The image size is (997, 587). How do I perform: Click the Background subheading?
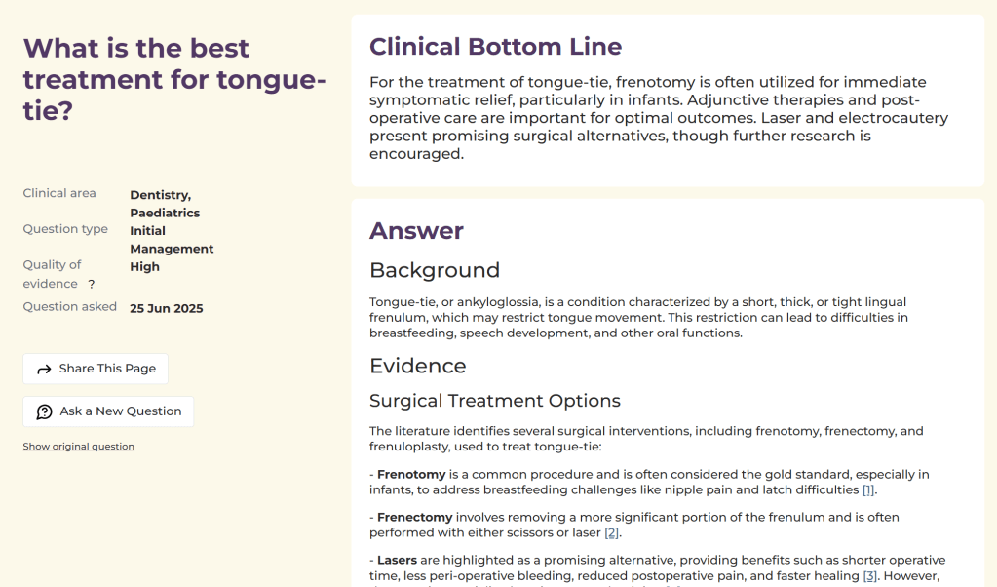click(434, 271)
